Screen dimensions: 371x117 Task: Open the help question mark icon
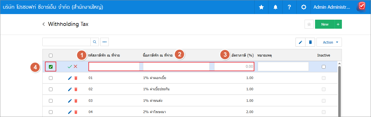pyautogui.click(x=289, y=7)
